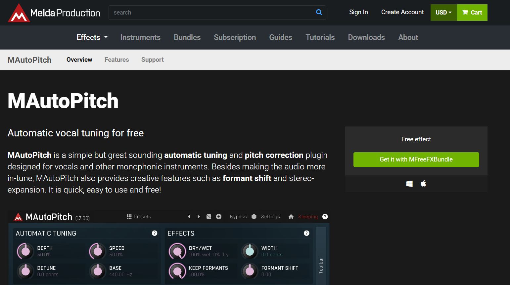Screen dimensions: 510x285
Task: Click Create Account link
Action: click(402, 12)
